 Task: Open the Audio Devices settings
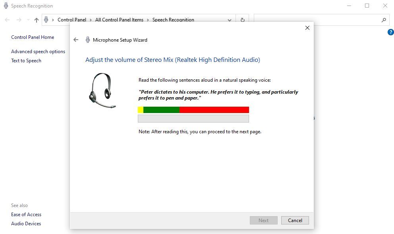pyautogui.click(x=26, y=223)
